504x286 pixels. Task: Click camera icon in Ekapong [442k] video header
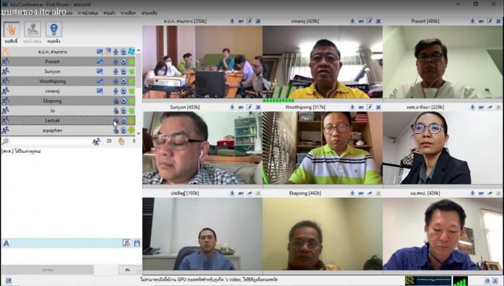tap(361, 193)
